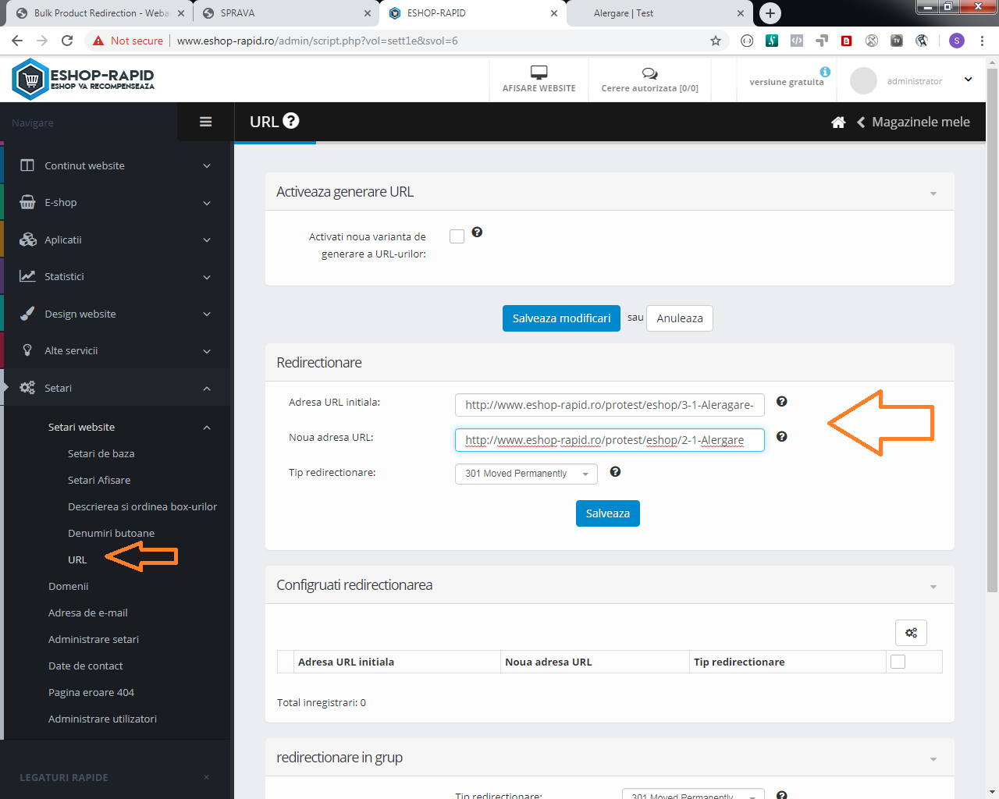Collapse Setari website submenu chevron
This screenshot has width=999, height=799.
coord(207,427)
